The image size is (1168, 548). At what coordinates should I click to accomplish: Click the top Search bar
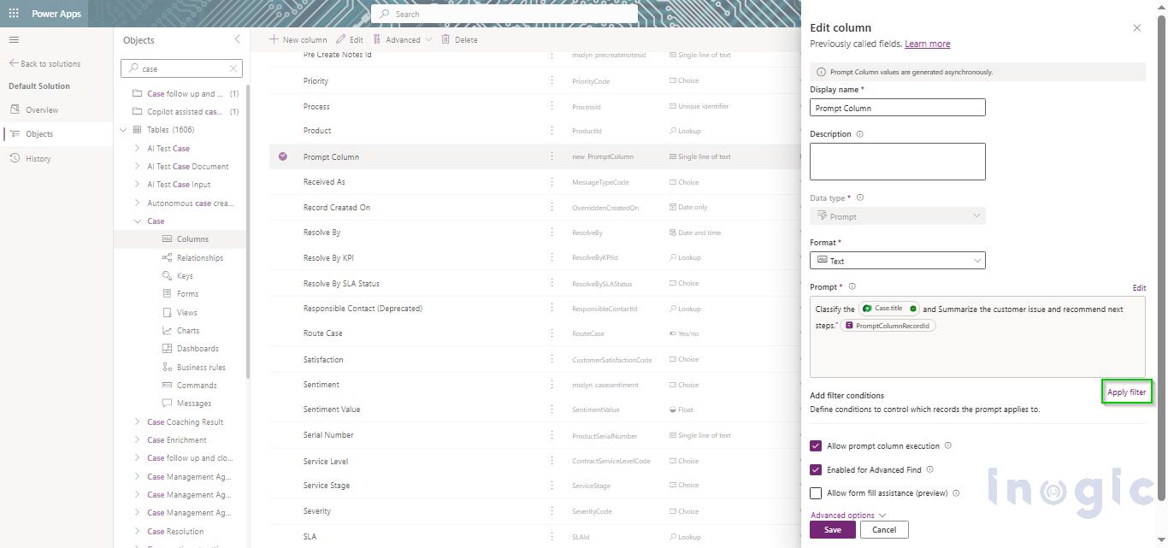504,14
